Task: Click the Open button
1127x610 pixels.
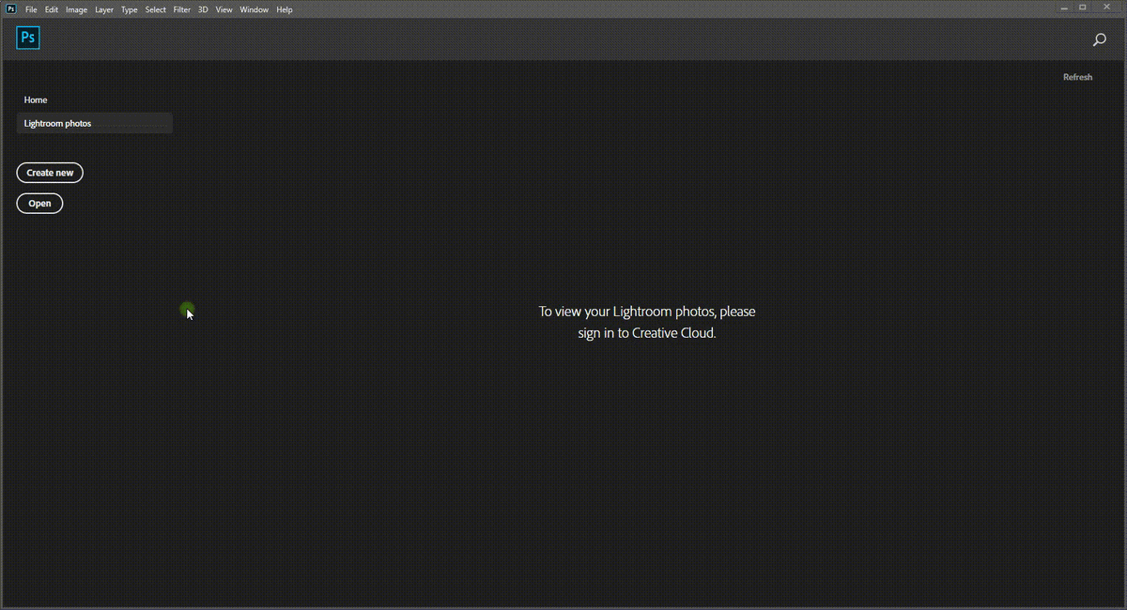Action: click(x=39, y=203)
